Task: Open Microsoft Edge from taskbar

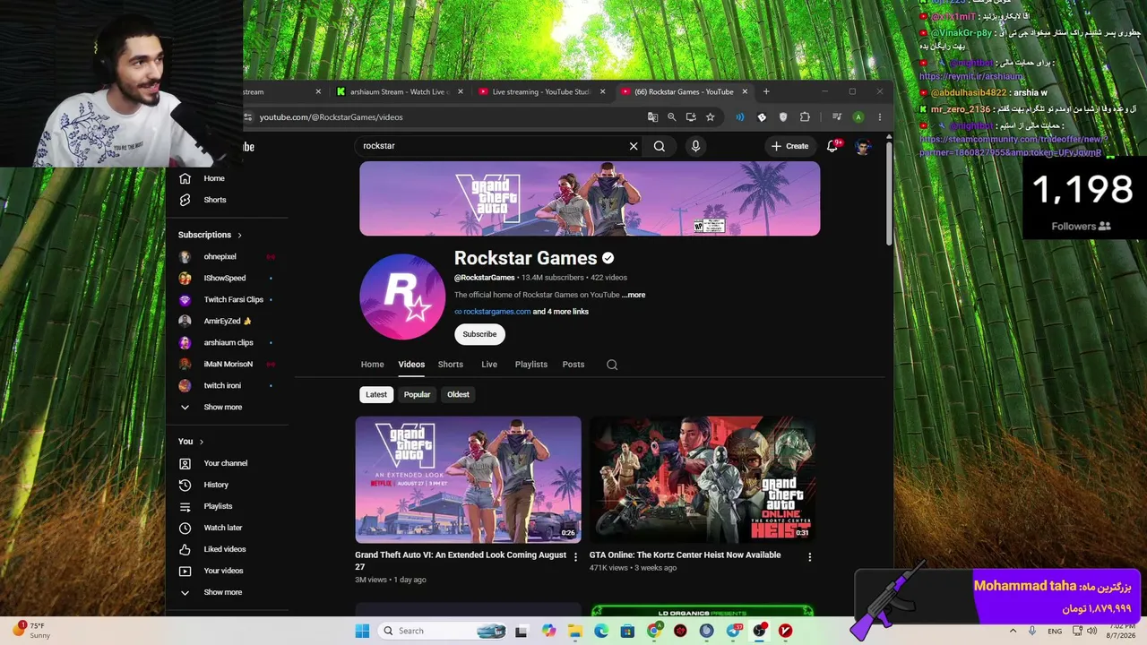Action: [601, 631]
